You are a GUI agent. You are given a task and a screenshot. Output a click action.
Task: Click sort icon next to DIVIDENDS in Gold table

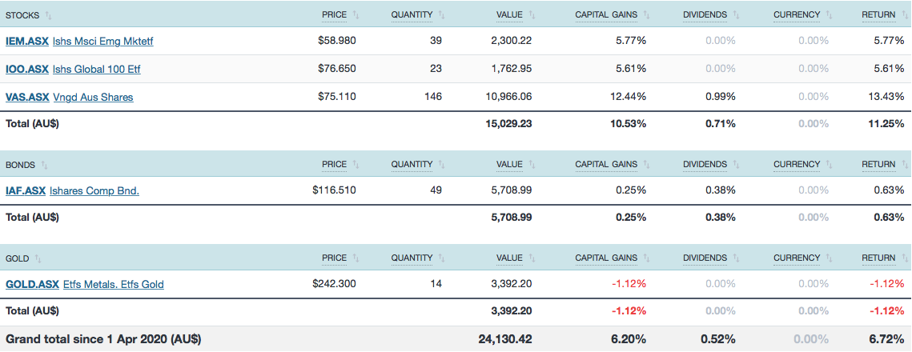(x=736, y=258)
